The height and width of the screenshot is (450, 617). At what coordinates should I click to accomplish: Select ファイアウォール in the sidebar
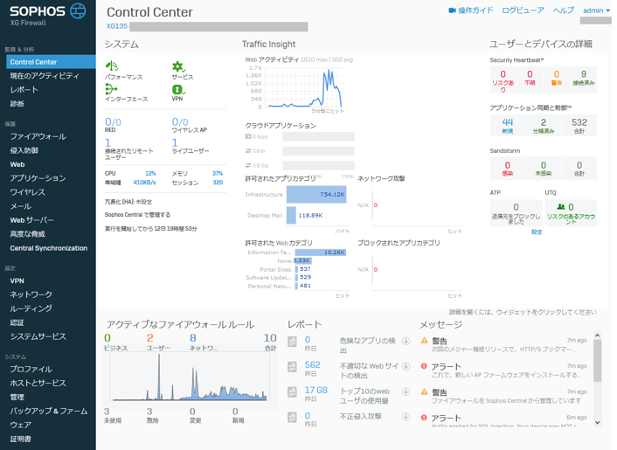[x=38, y=137]
